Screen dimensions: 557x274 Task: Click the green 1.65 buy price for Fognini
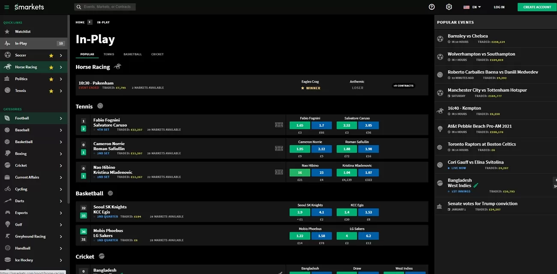[300, 125]
